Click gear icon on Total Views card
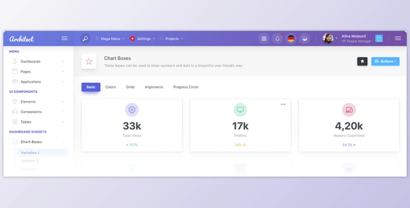This screenshot has width=410, height=208. click(x=132, y=109)
